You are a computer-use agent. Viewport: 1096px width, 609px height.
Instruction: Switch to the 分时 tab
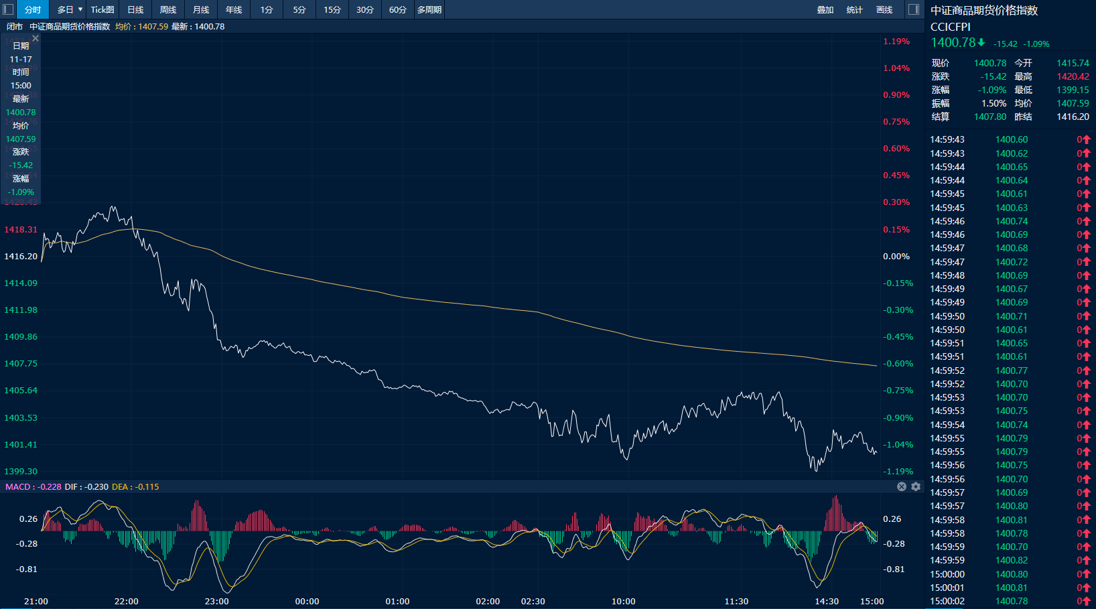[33, 9]
